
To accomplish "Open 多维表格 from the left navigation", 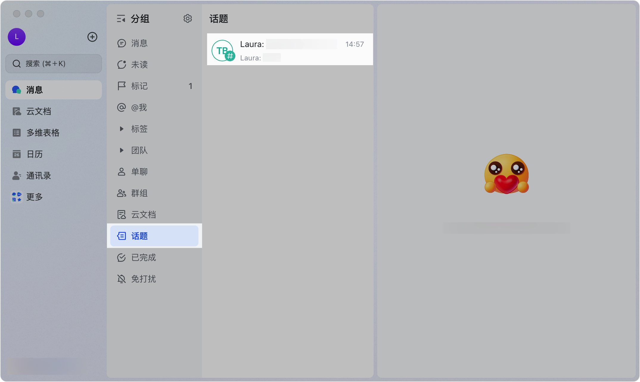I will click(x=43, y=133).
